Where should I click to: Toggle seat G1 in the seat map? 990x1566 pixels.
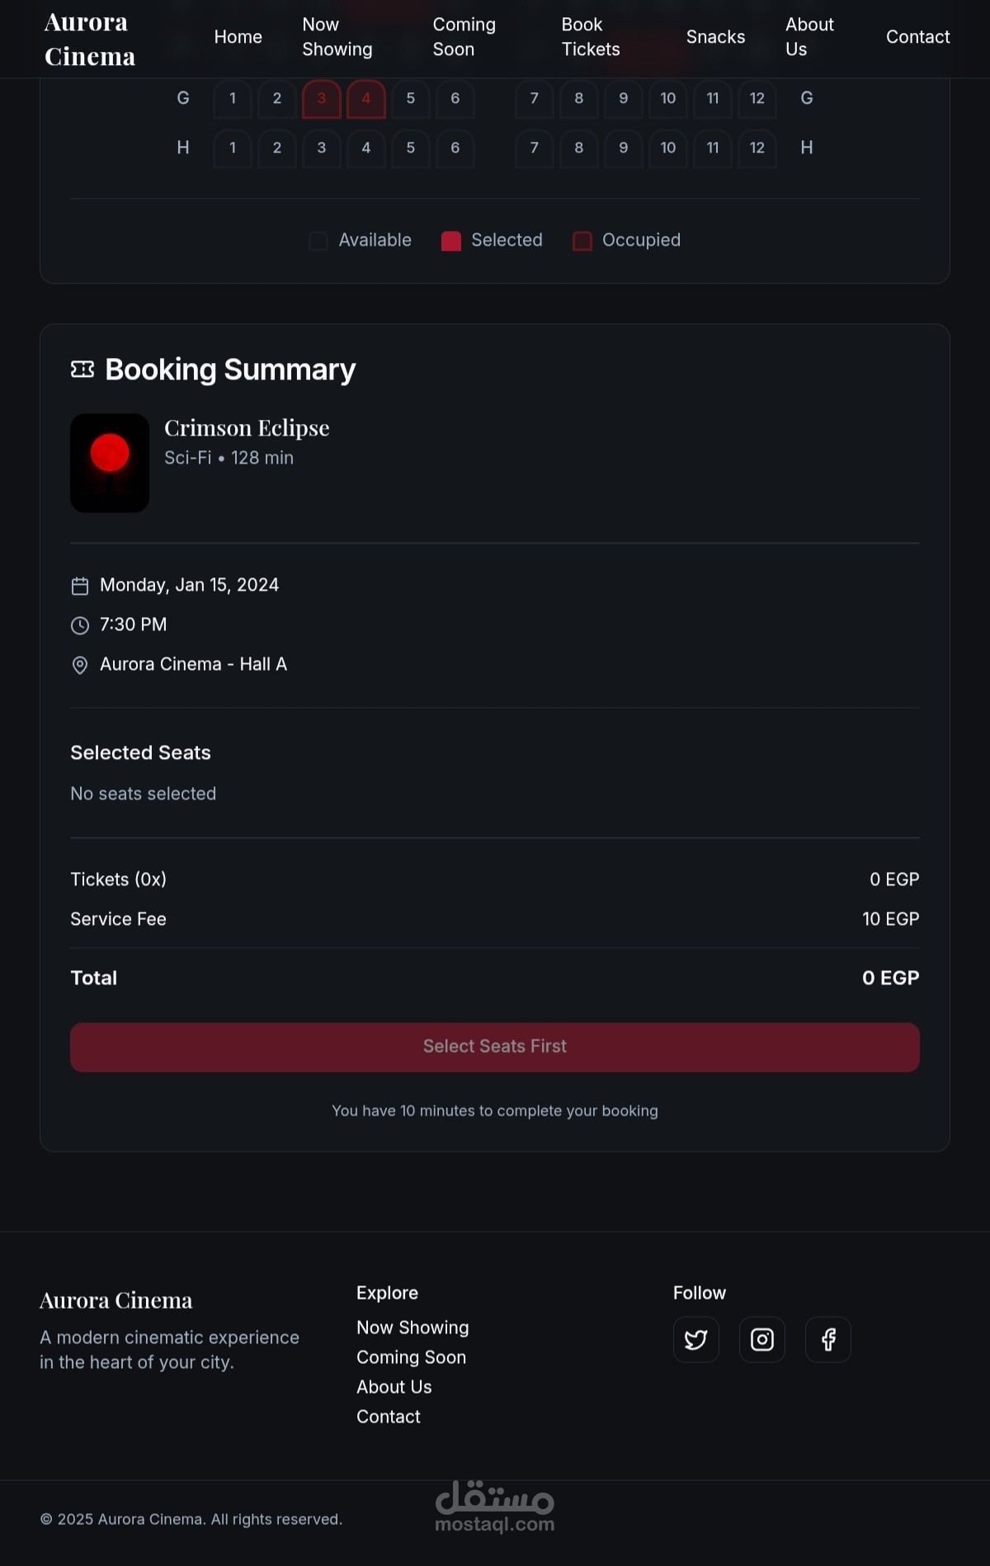coord(233,99)
